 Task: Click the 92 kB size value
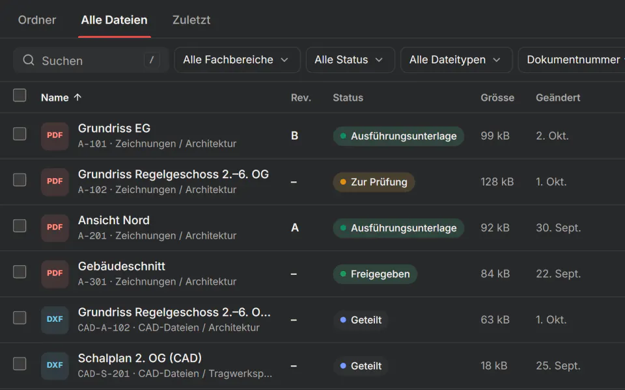click(x=495, y=228)
